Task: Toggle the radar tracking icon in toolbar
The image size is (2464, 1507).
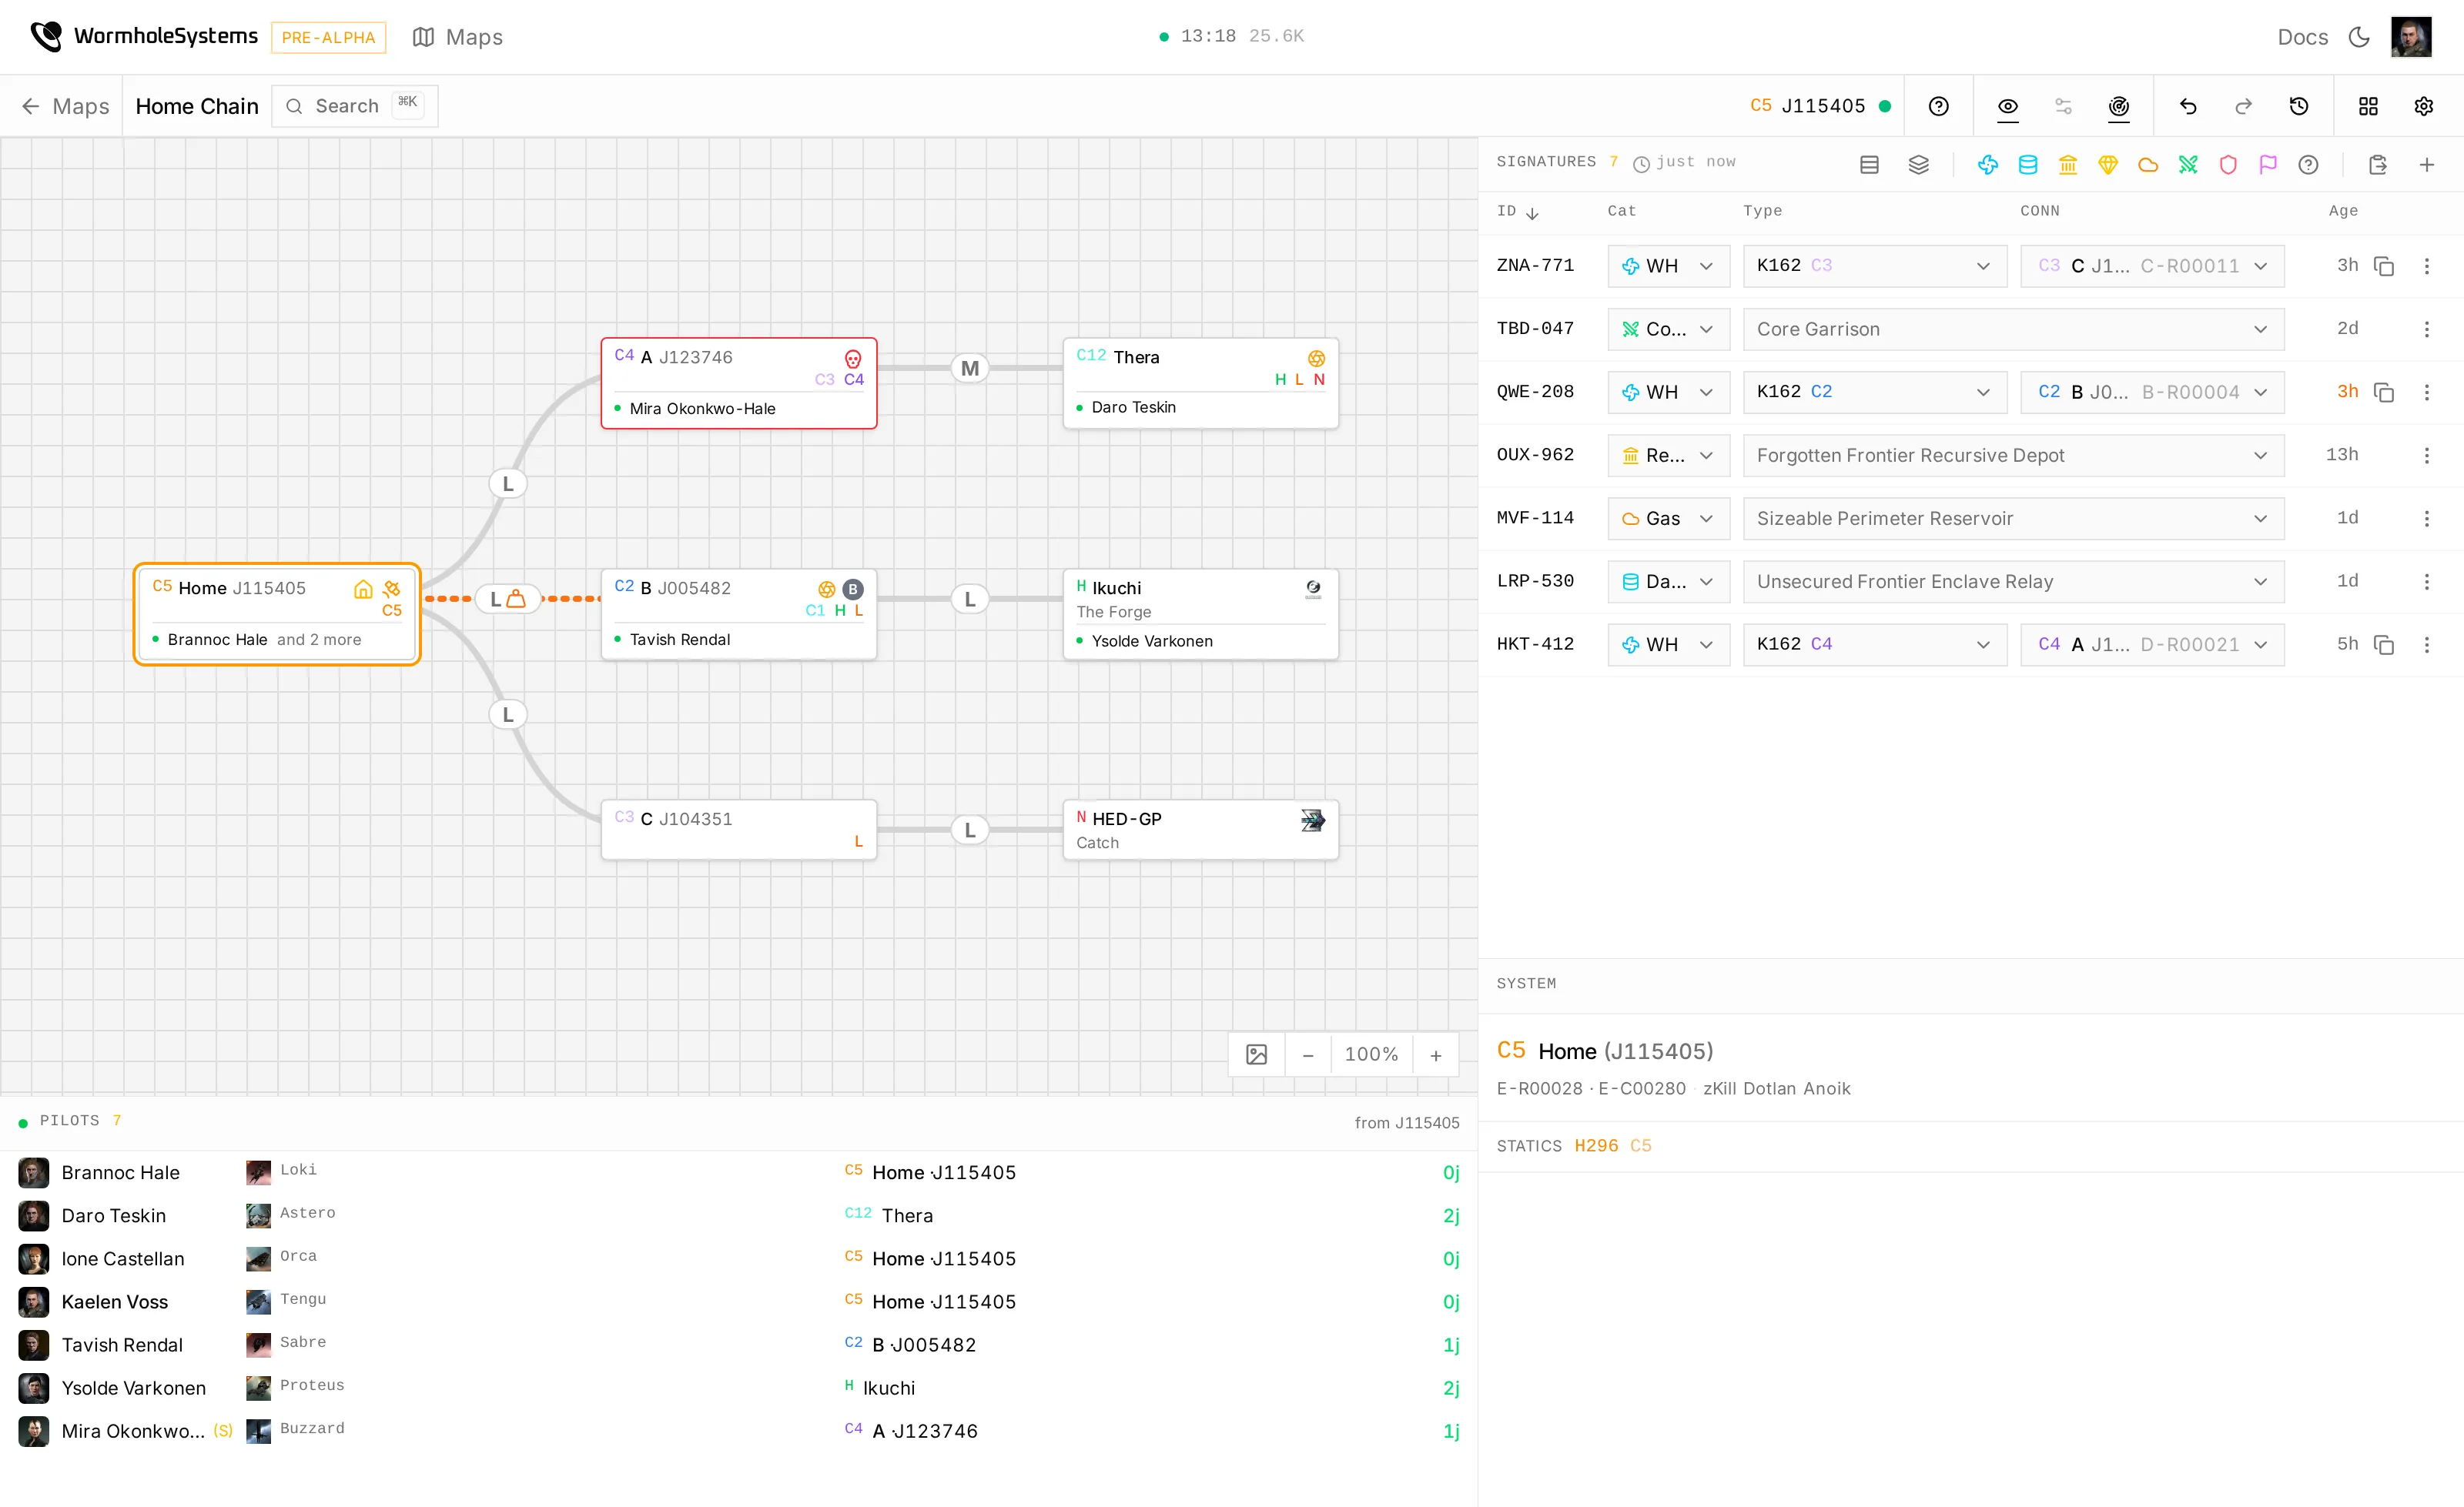Action: pyautogui.click(x=2118, y=106)
